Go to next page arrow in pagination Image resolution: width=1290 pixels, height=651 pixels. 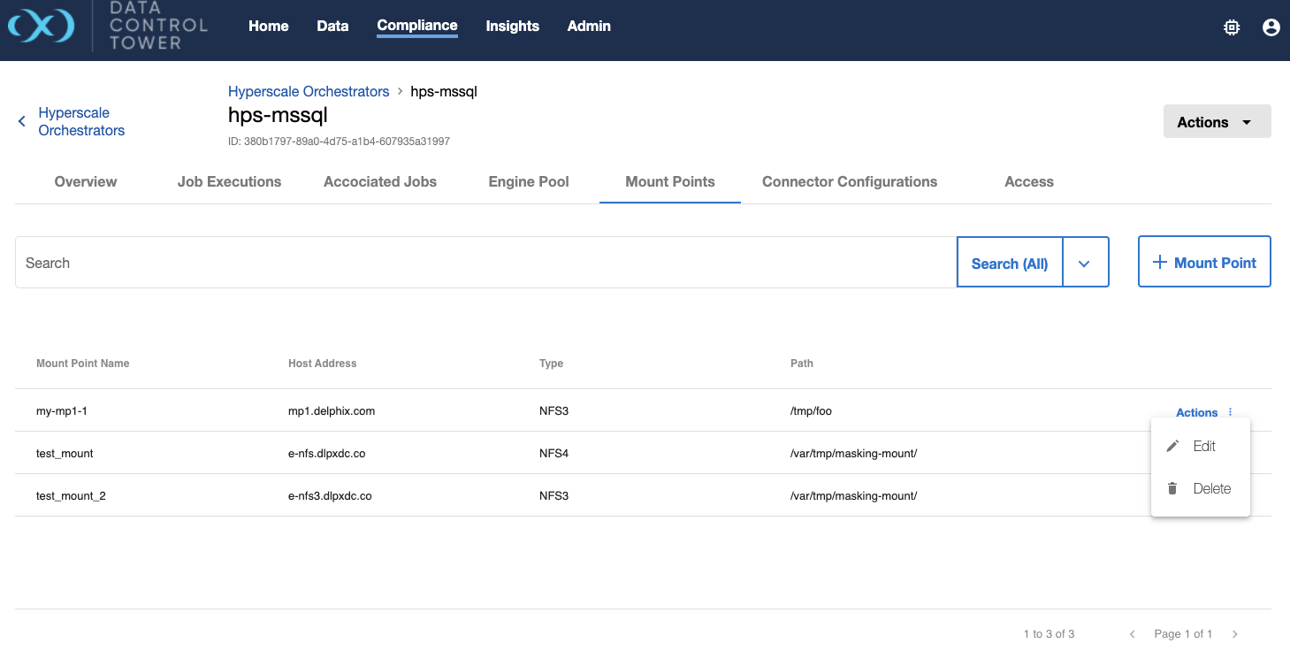point(1235,634)
